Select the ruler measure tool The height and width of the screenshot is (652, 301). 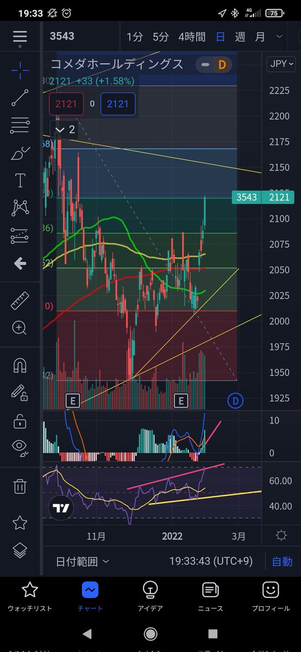(x=20, y=299)
